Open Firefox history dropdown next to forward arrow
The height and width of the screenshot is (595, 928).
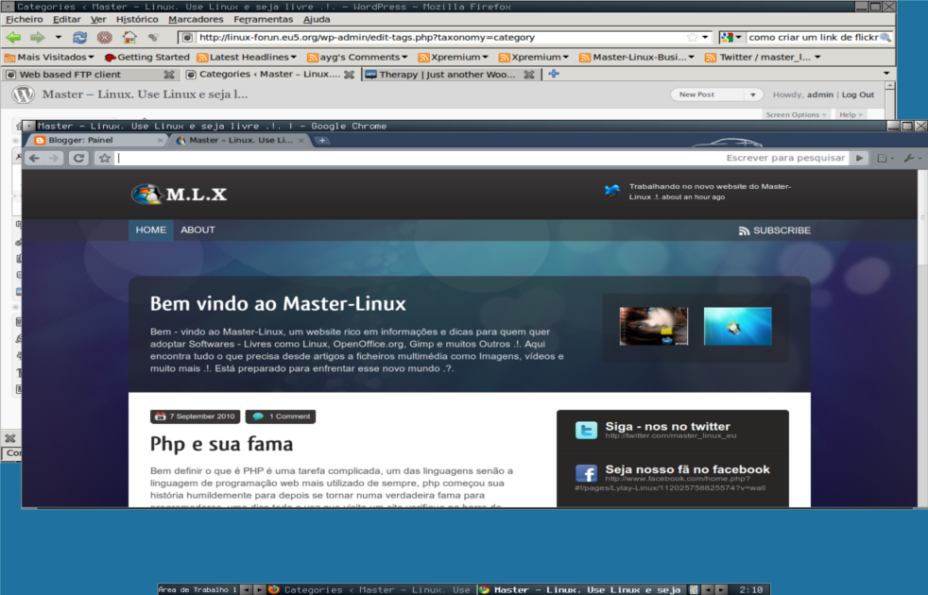(x=58, y=37)
